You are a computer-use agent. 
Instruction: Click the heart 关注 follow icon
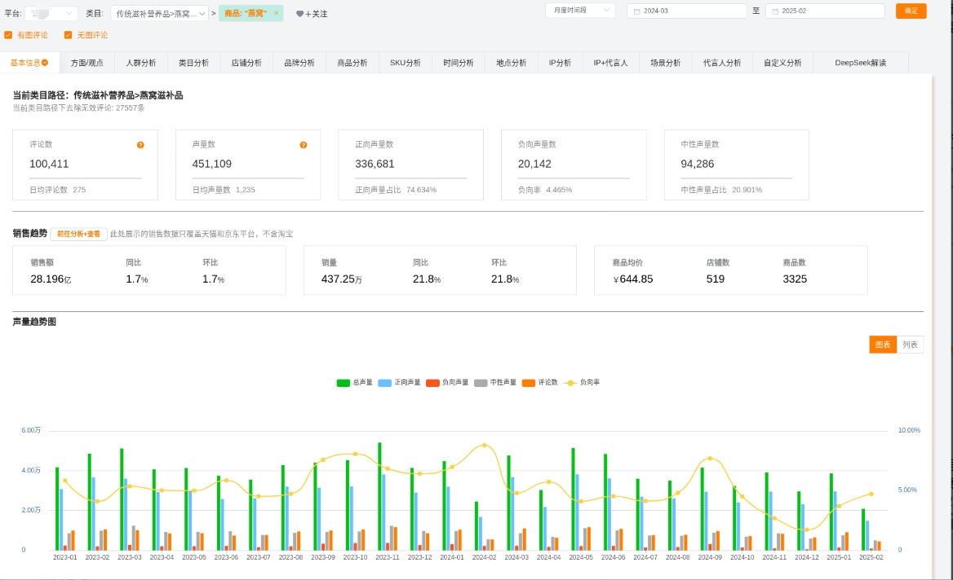click(x=299, y=14)
